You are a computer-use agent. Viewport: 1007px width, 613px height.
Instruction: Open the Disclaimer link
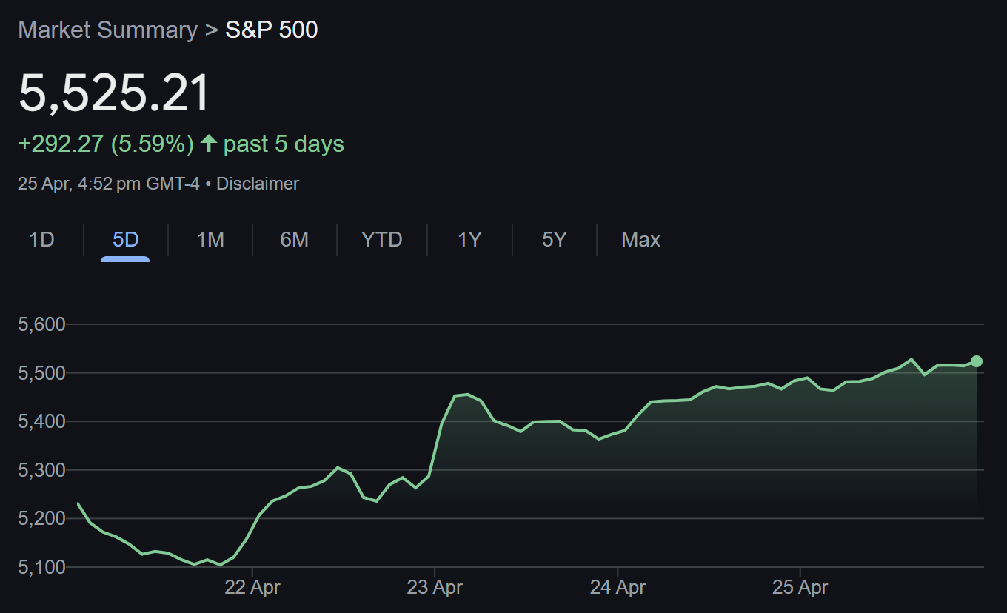258,184
